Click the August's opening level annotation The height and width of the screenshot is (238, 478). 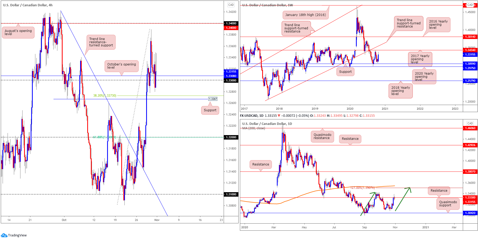tap(18, 32)
